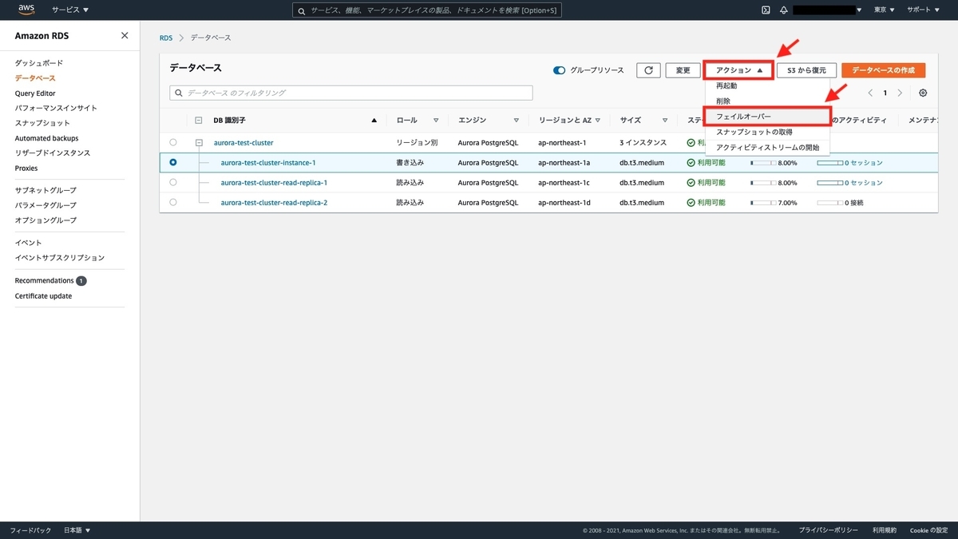Screen dimensions: 958x539
Task: Open Proxies in sidebar
Action: tap(26, 168)
